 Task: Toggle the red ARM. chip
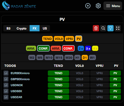coord(56,48)
